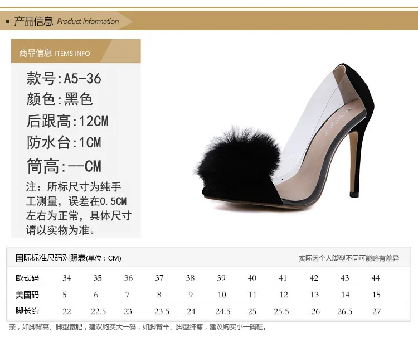Click EU size cell '44'
418x337 pixels.
(x=376, y=278)
